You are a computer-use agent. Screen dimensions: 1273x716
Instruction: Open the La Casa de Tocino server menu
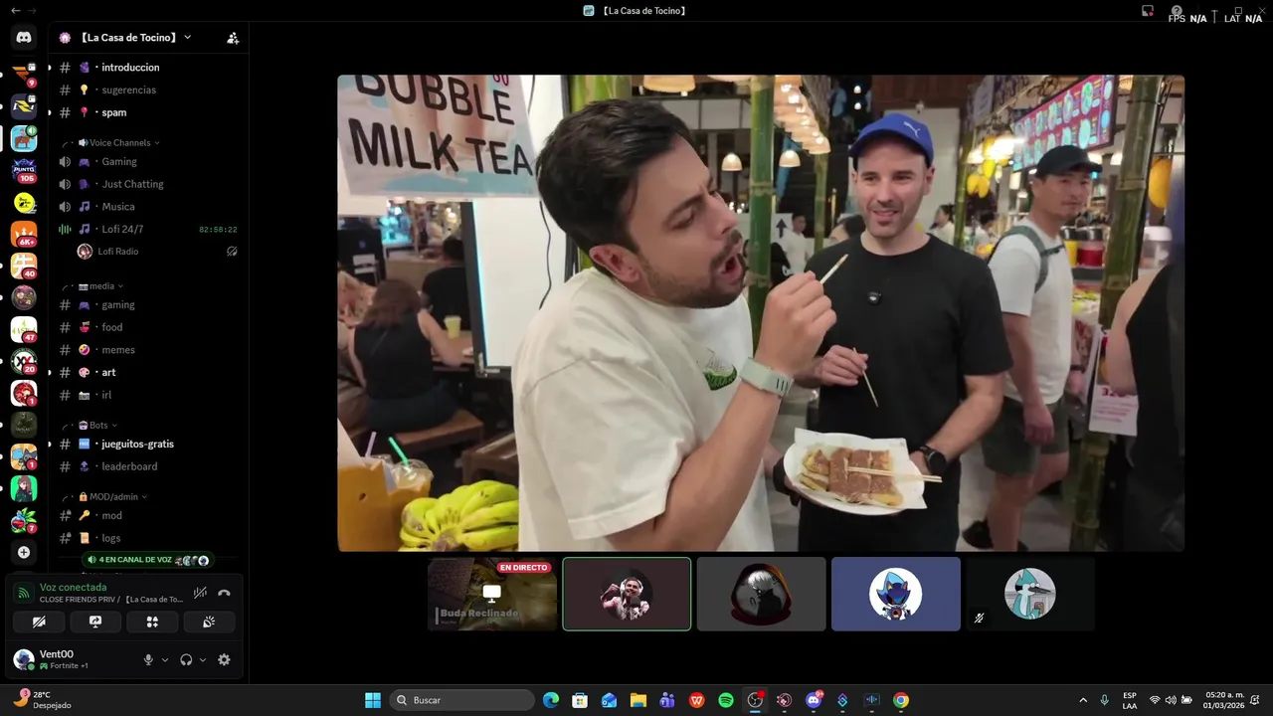pos(135,38)
